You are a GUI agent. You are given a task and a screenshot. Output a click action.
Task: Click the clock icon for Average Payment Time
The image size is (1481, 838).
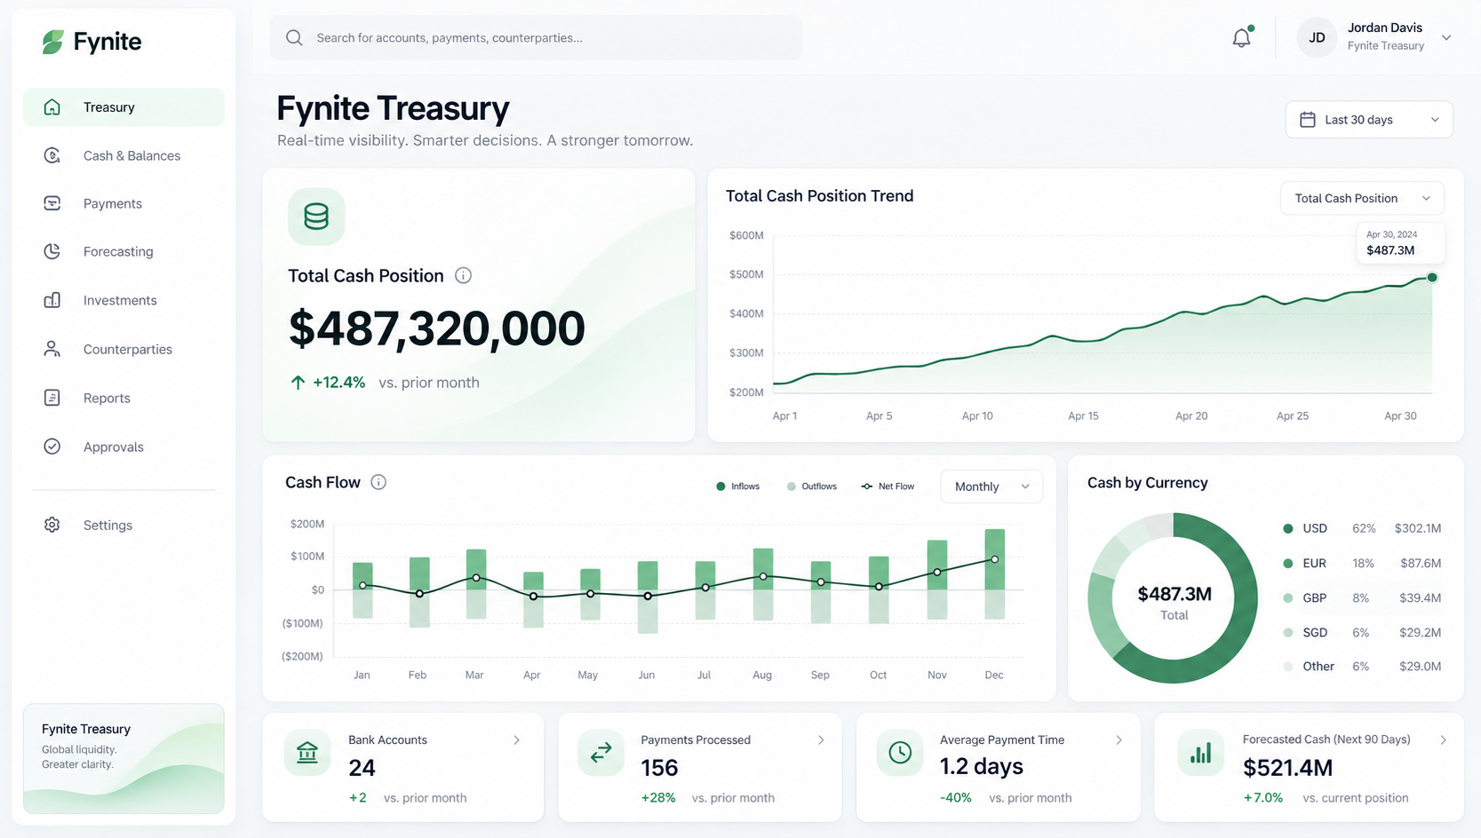pyautogui.click(x=900, y=753)
